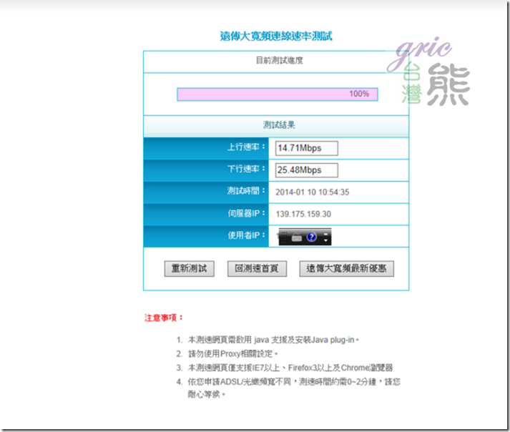Click note 4 about ADSL test duration
Screen dimensions: 510x432
[x=294, y=388]
